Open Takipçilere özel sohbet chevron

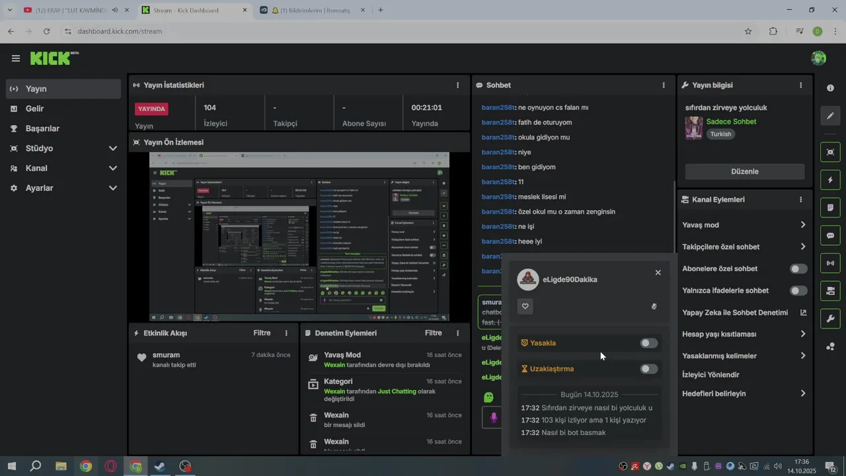point(803,247)
